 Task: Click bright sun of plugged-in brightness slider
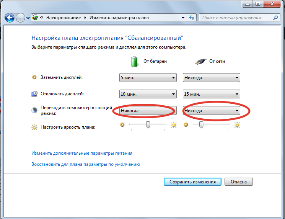pos(237,125)
